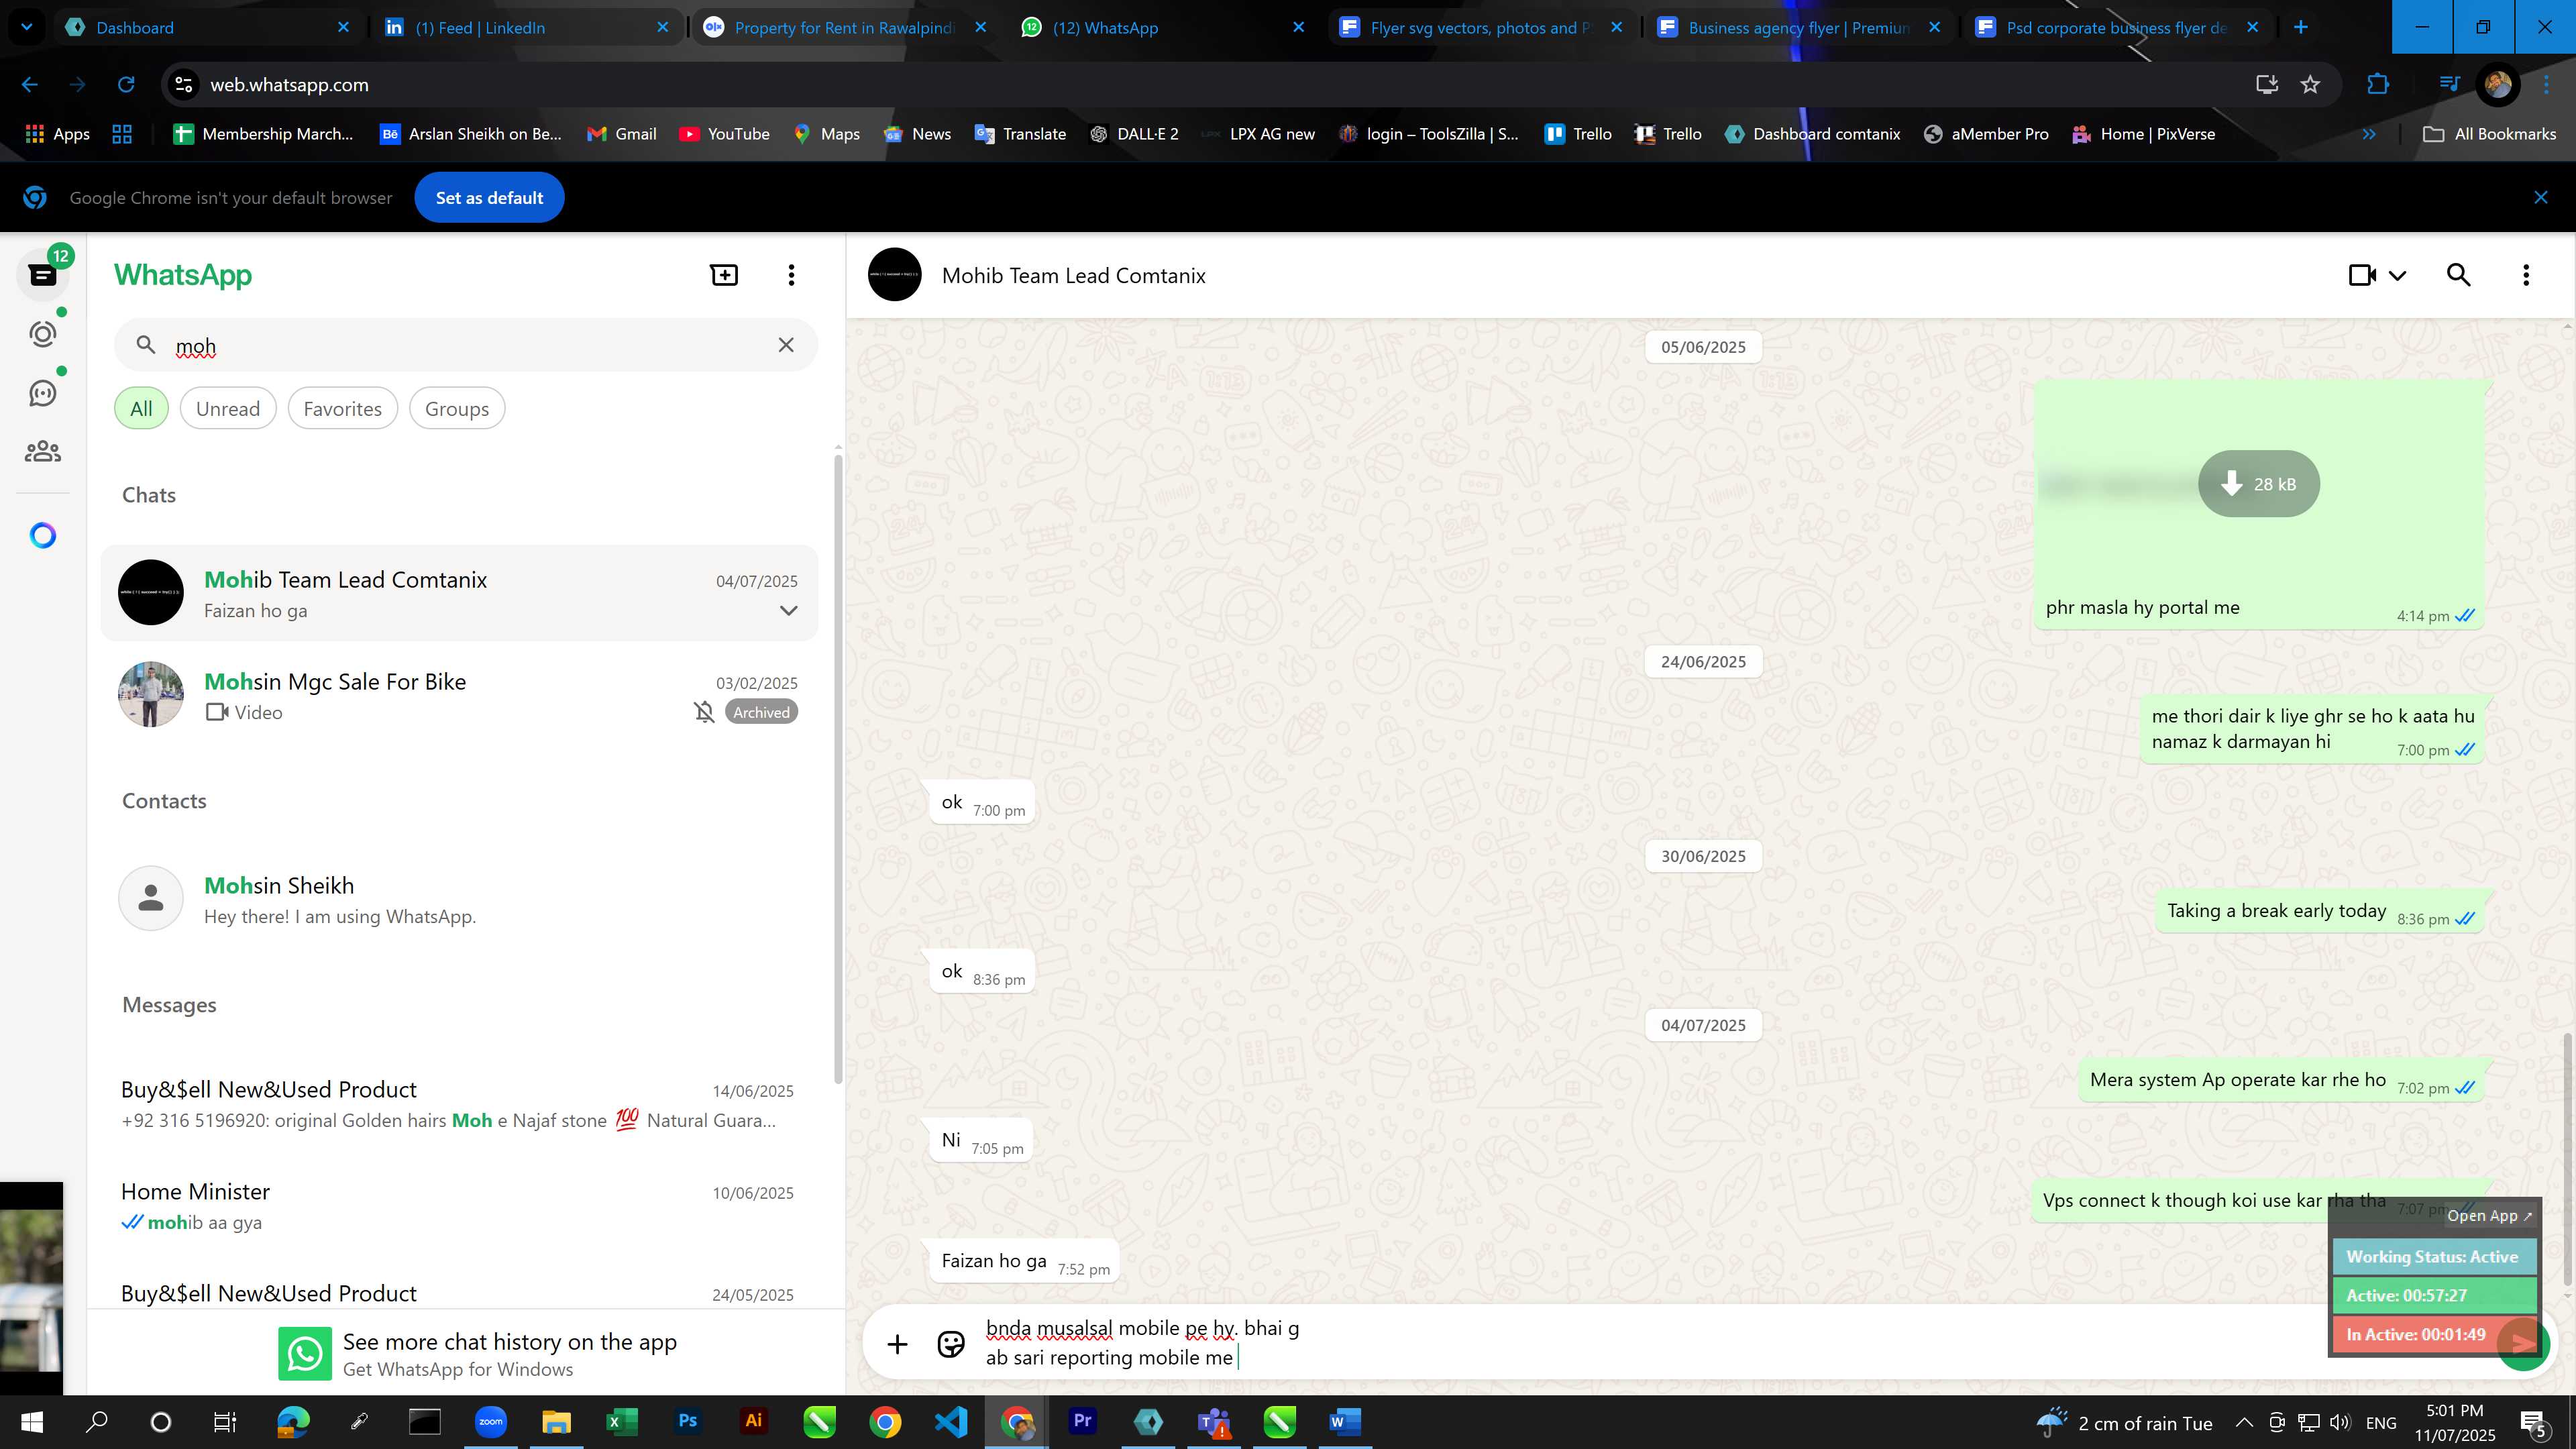Show hidden system tray icons
The height and width of the screenshot is (1449, 2576).
[x=2244, y=1422]
